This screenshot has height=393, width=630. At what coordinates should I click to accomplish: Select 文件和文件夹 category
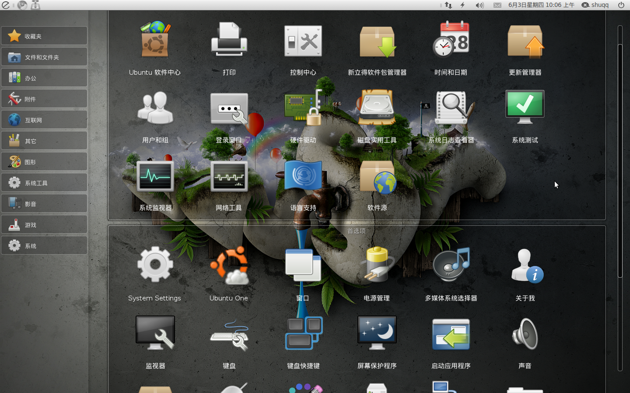[x=44, y=57]
